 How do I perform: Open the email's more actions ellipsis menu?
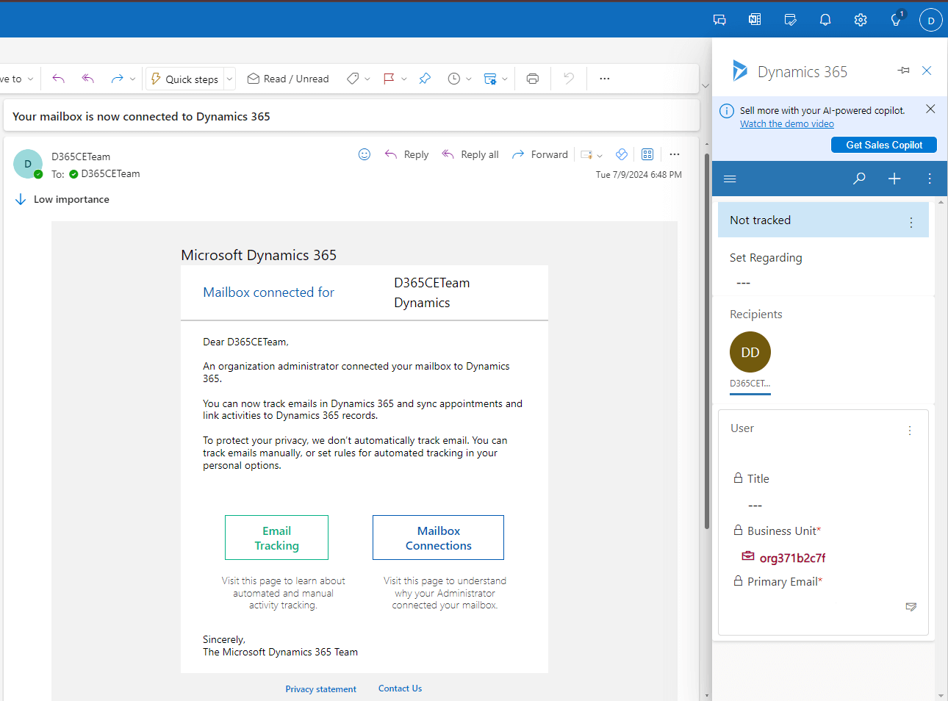tap(675, 154)
